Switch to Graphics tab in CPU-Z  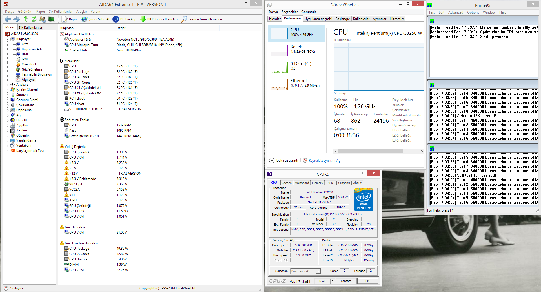click(x=344, y=183)
